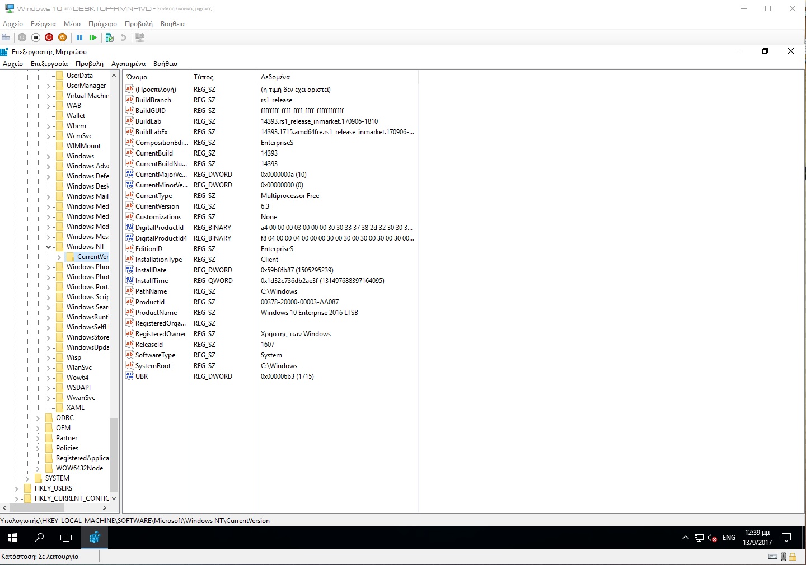Click the keyboard icon in the VM status bar
The image size is (806, 565).
pos(773,557)
